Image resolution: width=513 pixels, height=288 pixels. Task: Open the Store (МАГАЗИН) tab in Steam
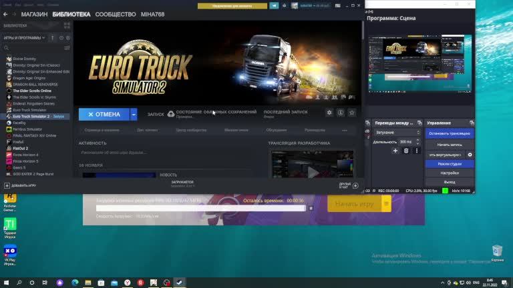(x=34, y=15)
